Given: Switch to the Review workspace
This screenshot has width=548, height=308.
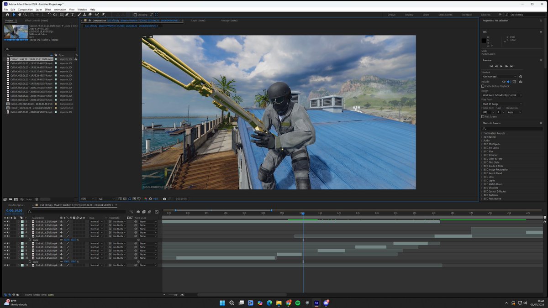Looking at the screenshot, I should 409,15.
